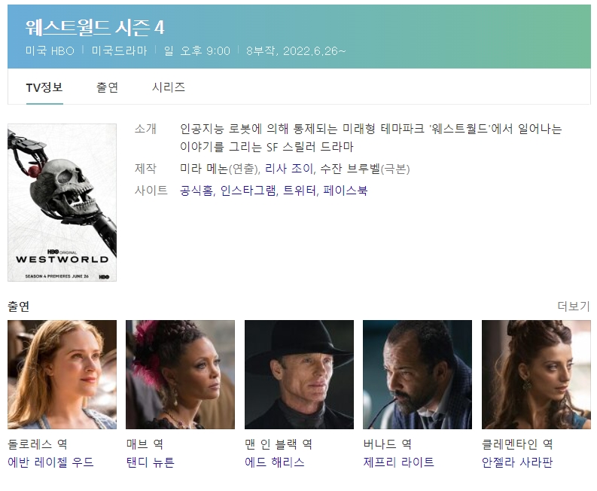Click the Westworld season 4 poster image
The height and width of the screenshot is (491, 597).
point(62,203)
